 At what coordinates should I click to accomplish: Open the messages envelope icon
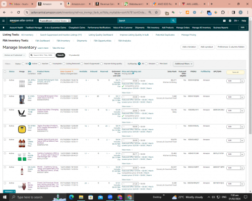tap(224, 21)
